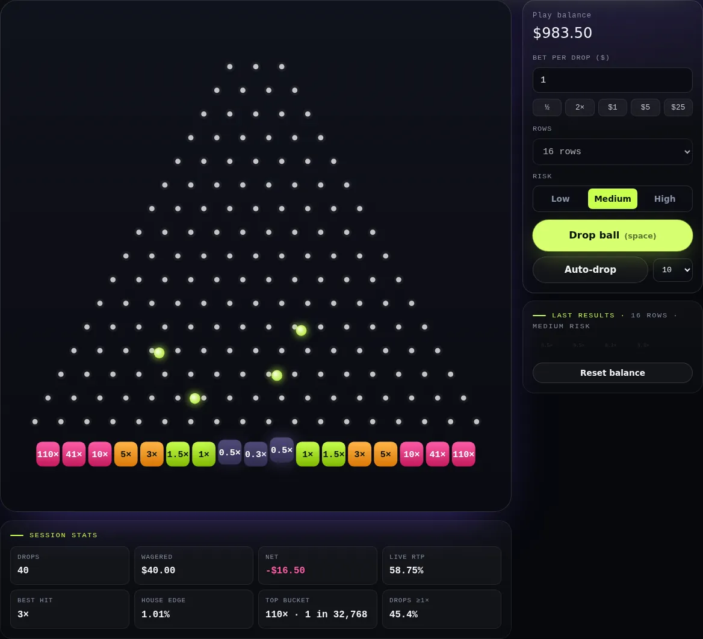Click the Best Hit value 3×
Viewport: 703px width, 639px height.
23,614
